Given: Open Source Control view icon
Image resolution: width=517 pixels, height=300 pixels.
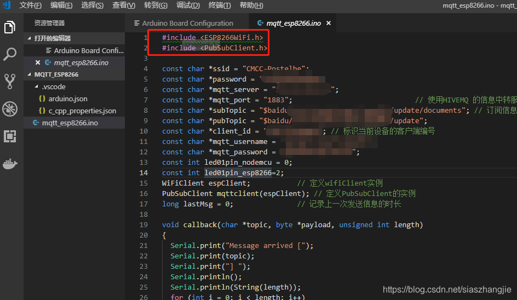Looking at the screenshot, I should (10, 82).
